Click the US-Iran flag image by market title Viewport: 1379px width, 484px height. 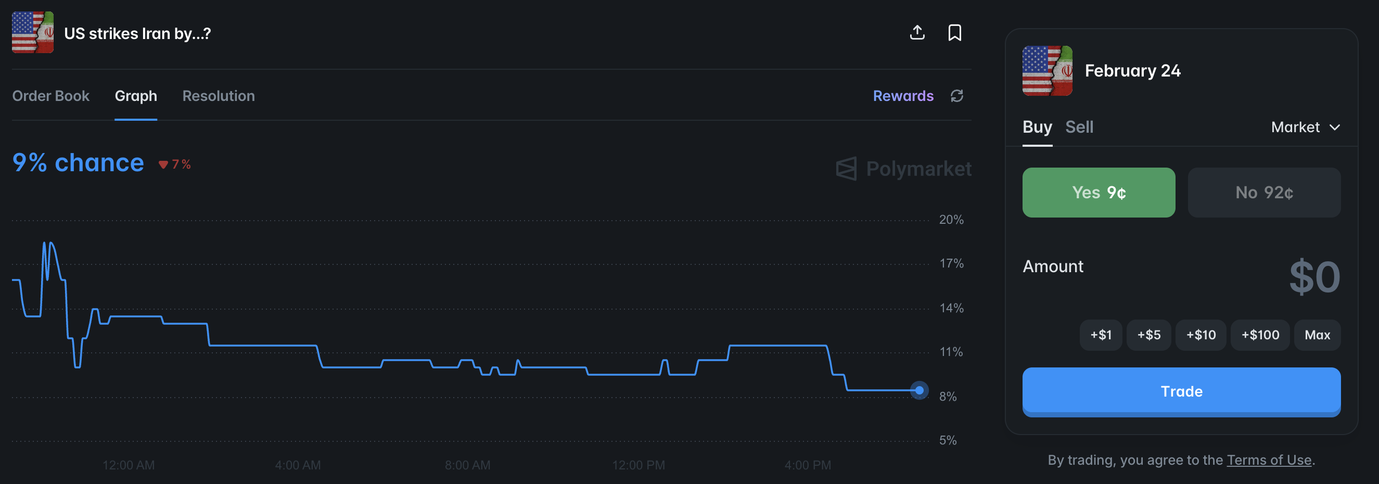pyautogui.click(x=33, y=33)
